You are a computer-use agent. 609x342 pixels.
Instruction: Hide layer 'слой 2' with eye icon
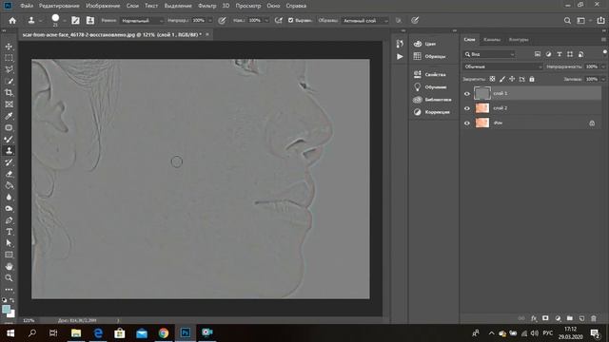467,108
